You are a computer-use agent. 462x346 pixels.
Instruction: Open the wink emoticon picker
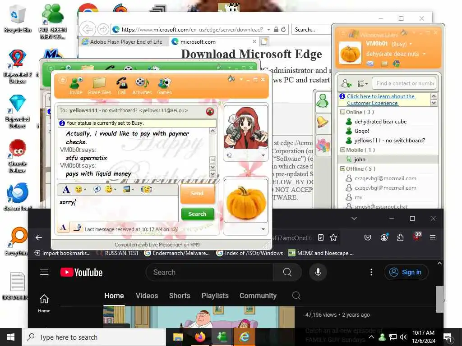click(111, 189)
